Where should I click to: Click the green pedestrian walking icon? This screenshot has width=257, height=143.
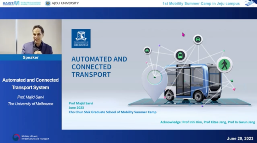(224, 65)
